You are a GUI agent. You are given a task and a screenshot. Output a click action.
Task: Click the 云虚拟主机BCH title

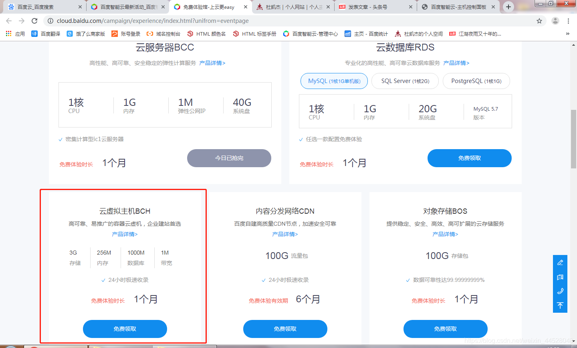point(125,211)
